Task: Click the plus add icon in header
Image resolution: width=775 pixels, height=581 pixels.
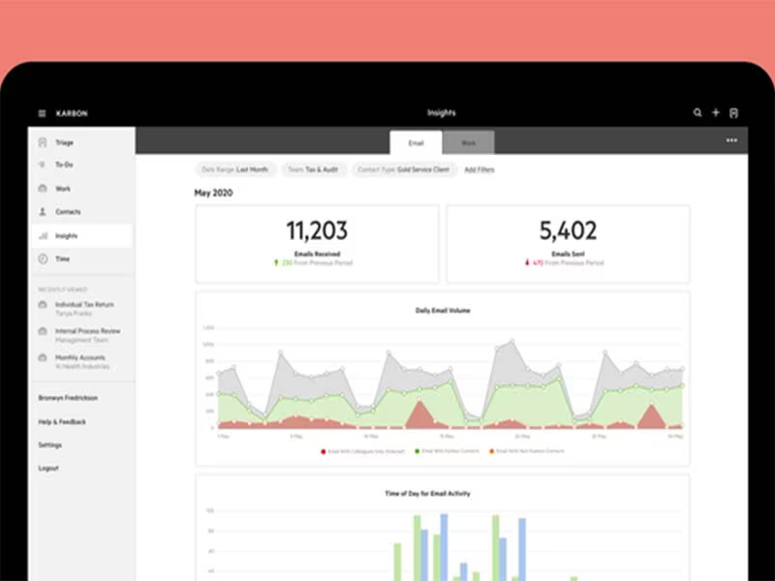Action: [x=716, y=112]
